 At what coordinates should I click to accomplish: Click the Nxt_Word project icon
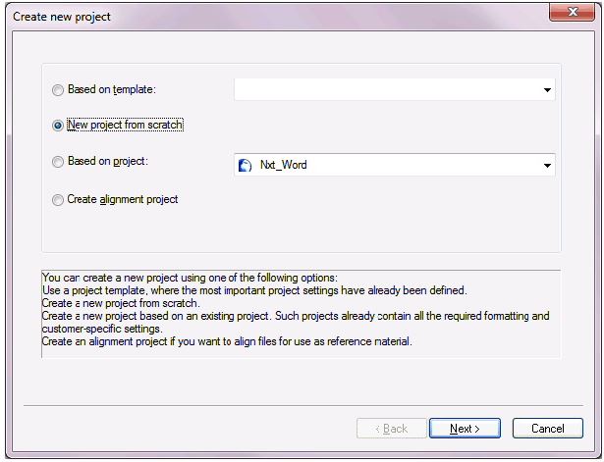point(246,165)
